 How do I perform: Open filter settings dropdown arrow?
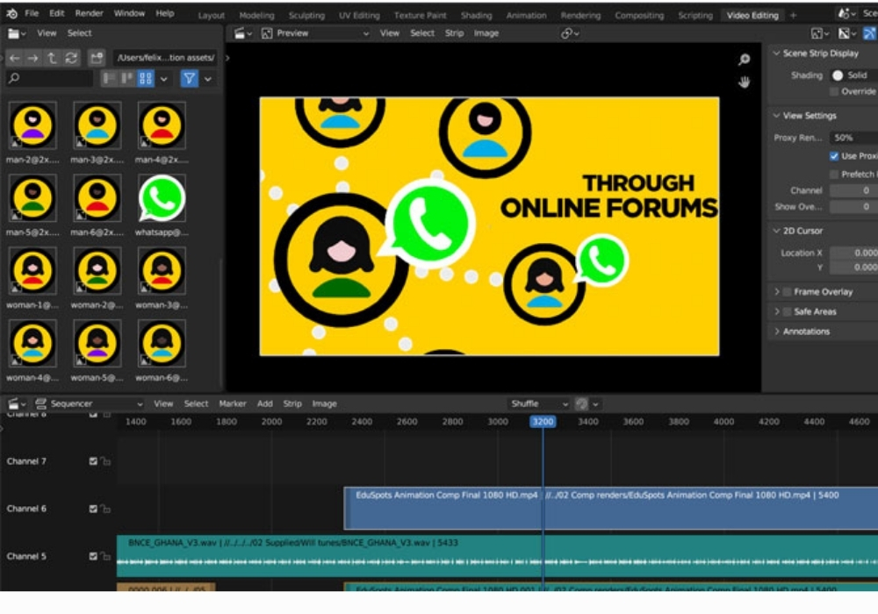(x=208, y=79)
